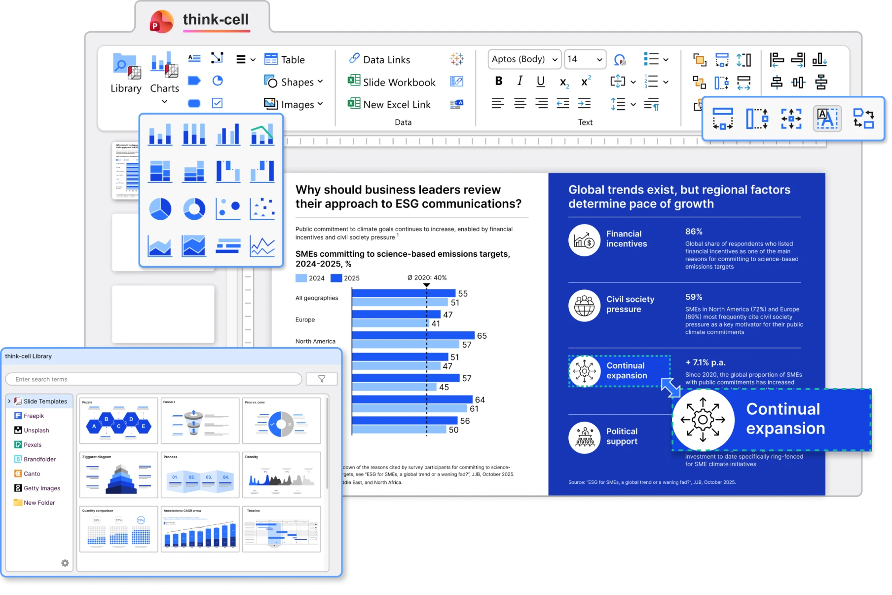Screen dimensions: 892x595
Task: Toggle bold text formatting
Action: (x=499, y=81)
